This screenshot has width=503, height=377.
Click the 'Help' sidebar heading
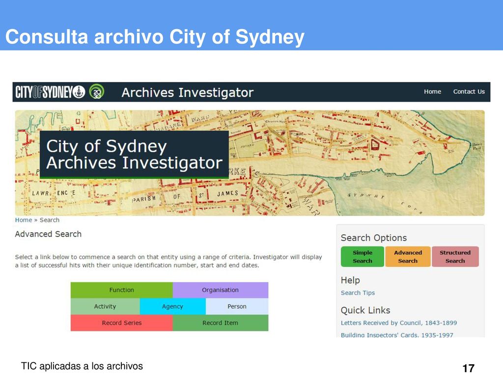[350, 280]
